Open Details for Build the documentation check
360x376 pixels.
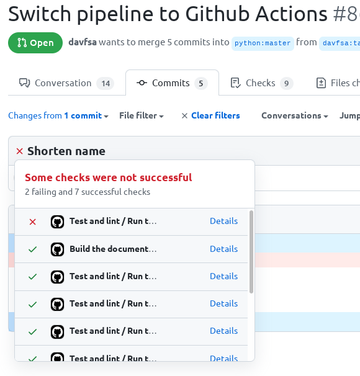point(224,249)
